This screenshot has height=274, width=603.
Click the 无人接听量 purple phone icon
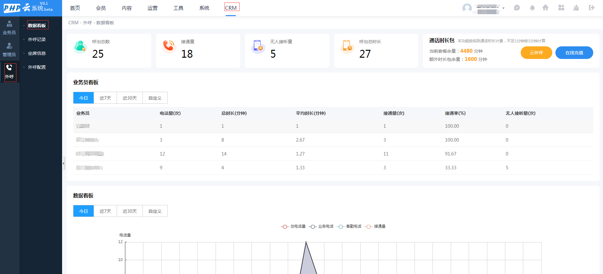(x=258, y=46)
